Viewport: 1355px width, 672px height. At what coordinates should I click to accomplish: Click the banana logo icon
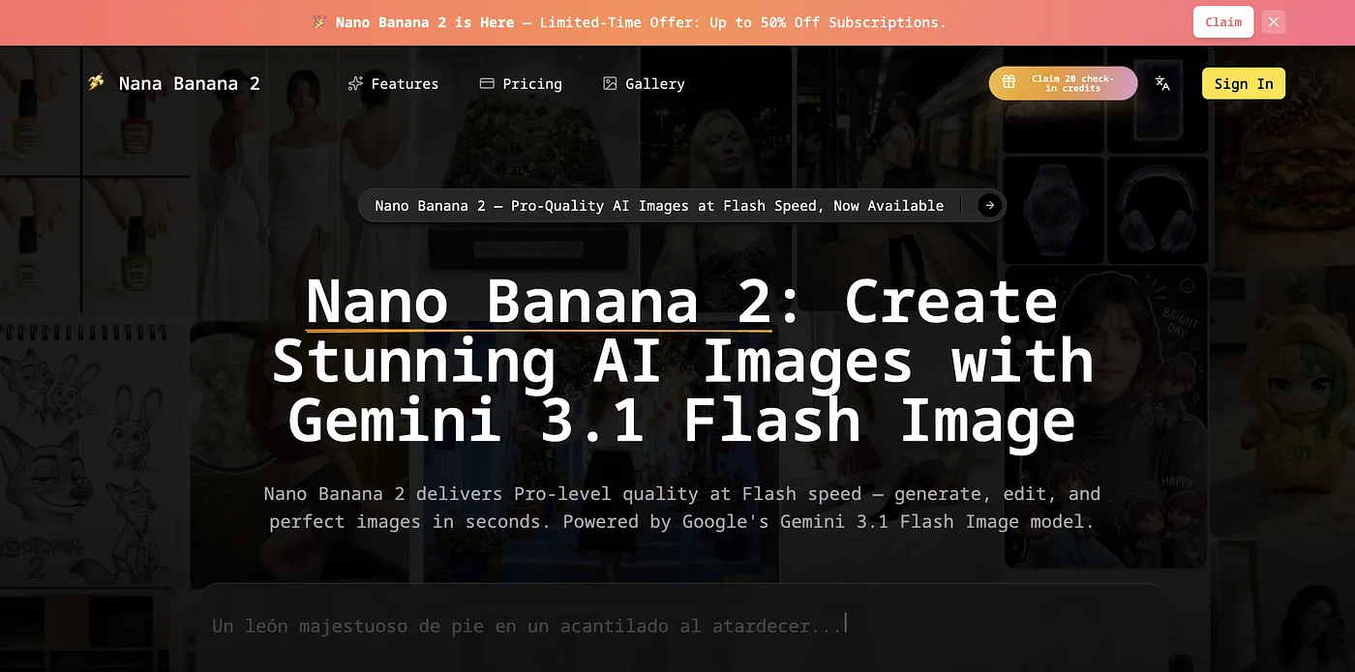[96, 82]
